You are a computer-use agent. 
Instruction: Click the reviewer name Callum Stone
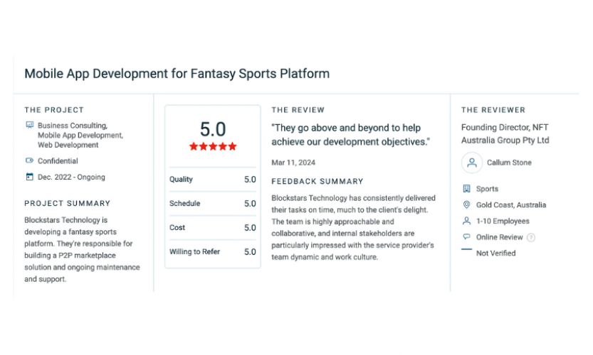[509, 163]
